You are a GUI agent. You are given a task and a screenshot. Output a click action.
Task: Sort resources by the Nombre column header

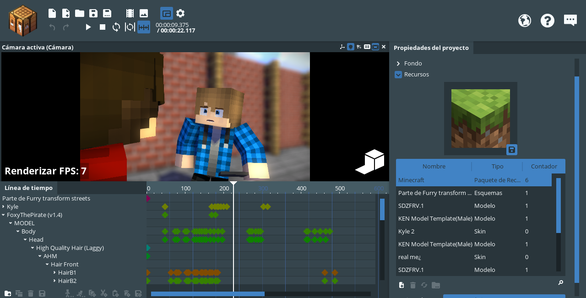click(434, 166)
